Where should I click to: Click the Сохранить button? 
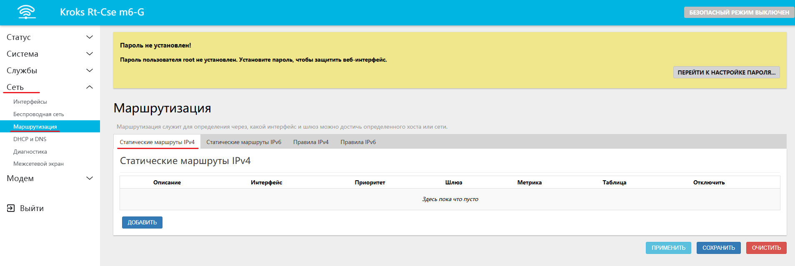pos(718,248)
